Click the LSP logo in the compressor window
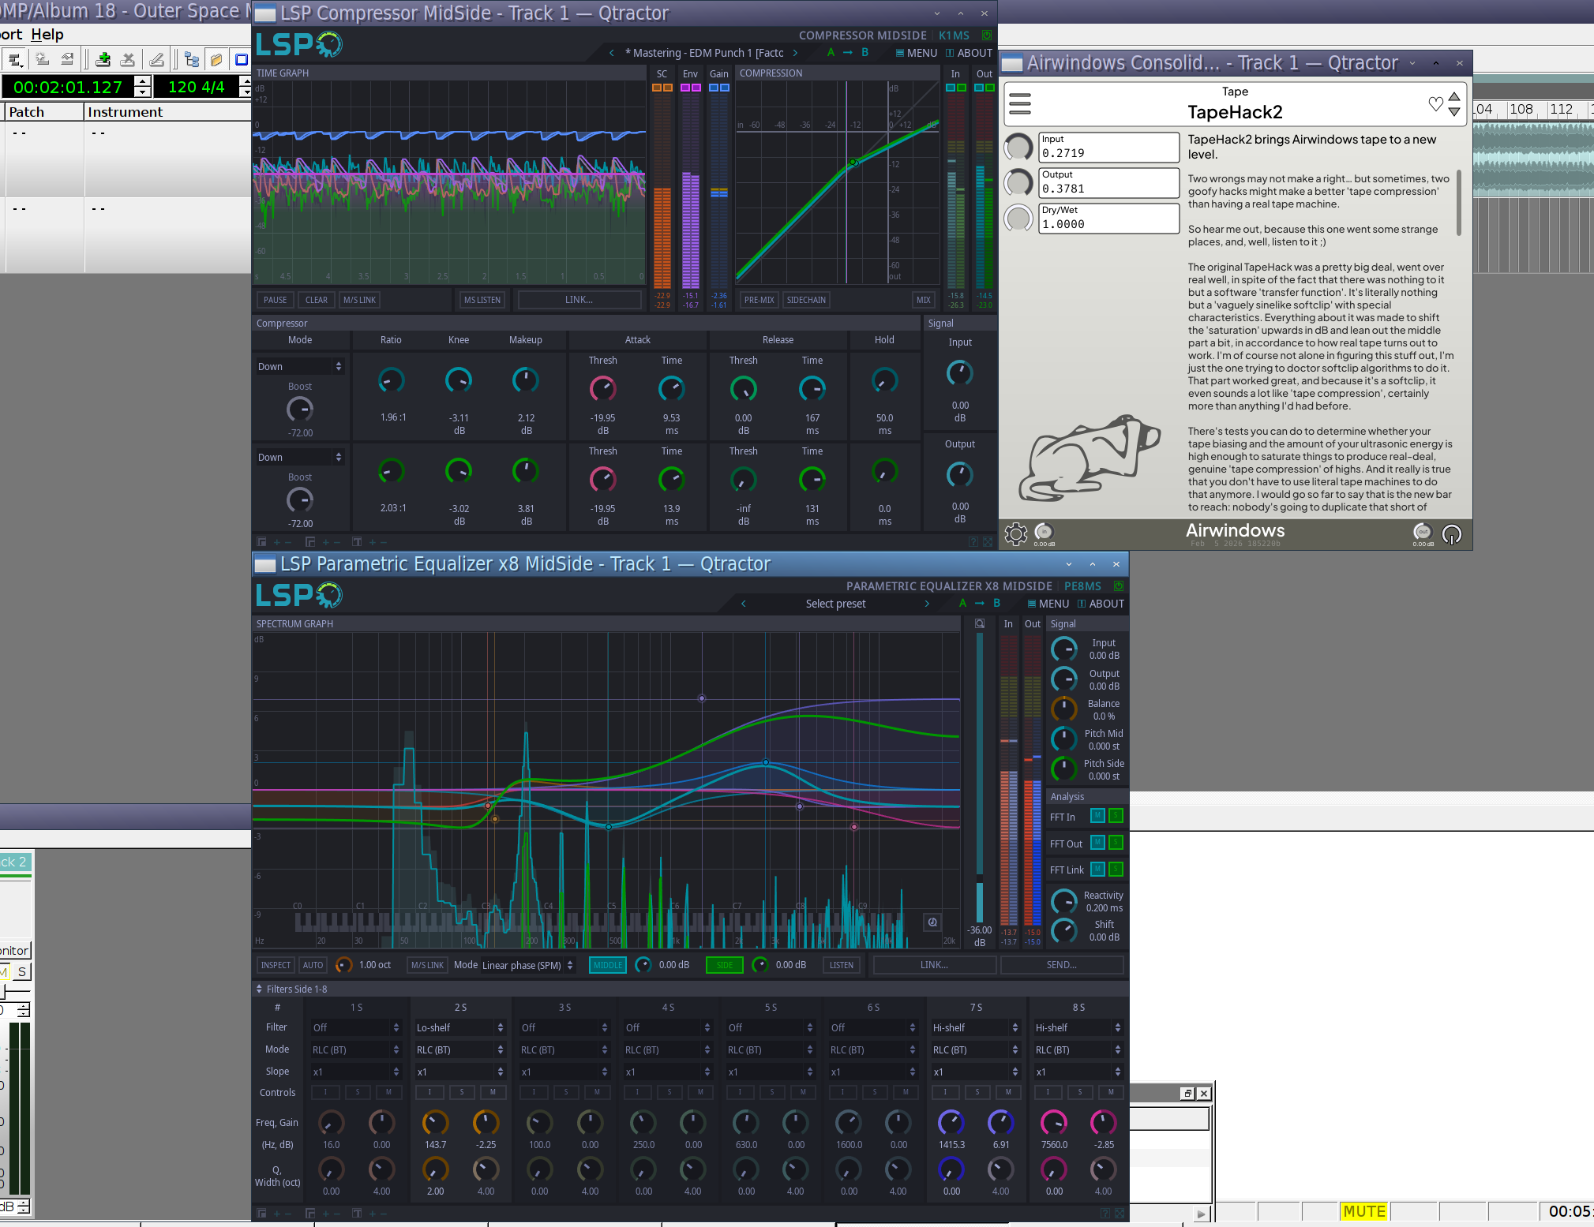The width and height of the screenshot is (1594, 1227). [x=298, y=44]
